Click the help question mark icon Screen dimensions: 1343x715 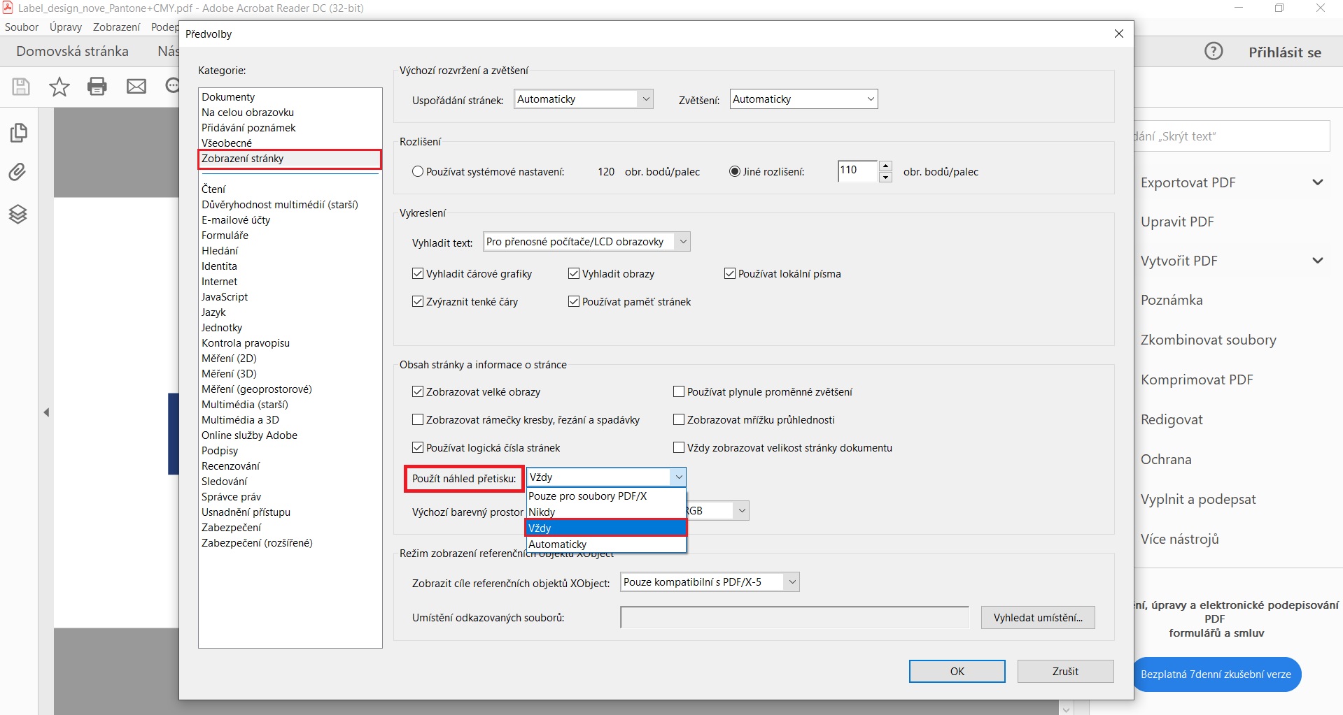click(1214, 51)
